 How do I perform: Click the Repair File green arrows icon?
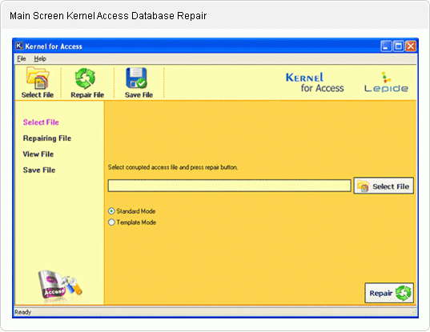[x=86, y=78]
